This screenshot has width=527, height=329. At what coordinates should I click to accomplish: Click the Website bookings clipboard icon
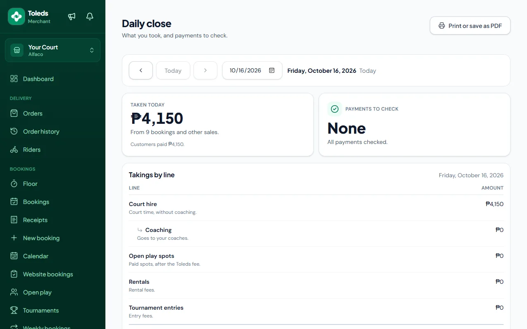[14, 274]
